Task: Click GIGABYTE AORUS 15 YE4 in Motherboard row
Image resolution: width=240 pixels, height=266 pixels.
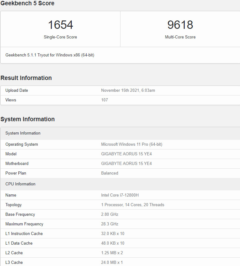Action: [x=126, y=163]
